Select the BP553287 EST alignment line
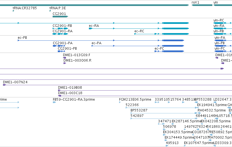Screen dimensions: 232x147 click(x=164, y=113)
